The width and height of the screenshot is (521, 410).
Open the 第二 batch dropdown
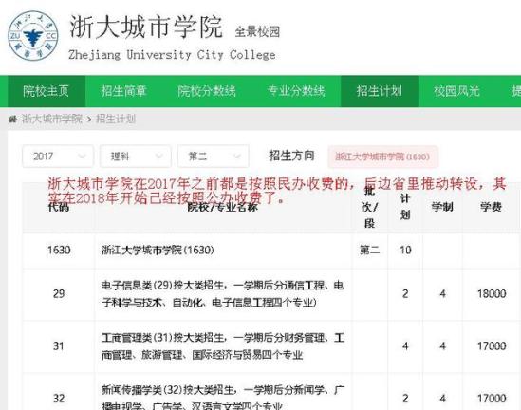coord(213,157)
